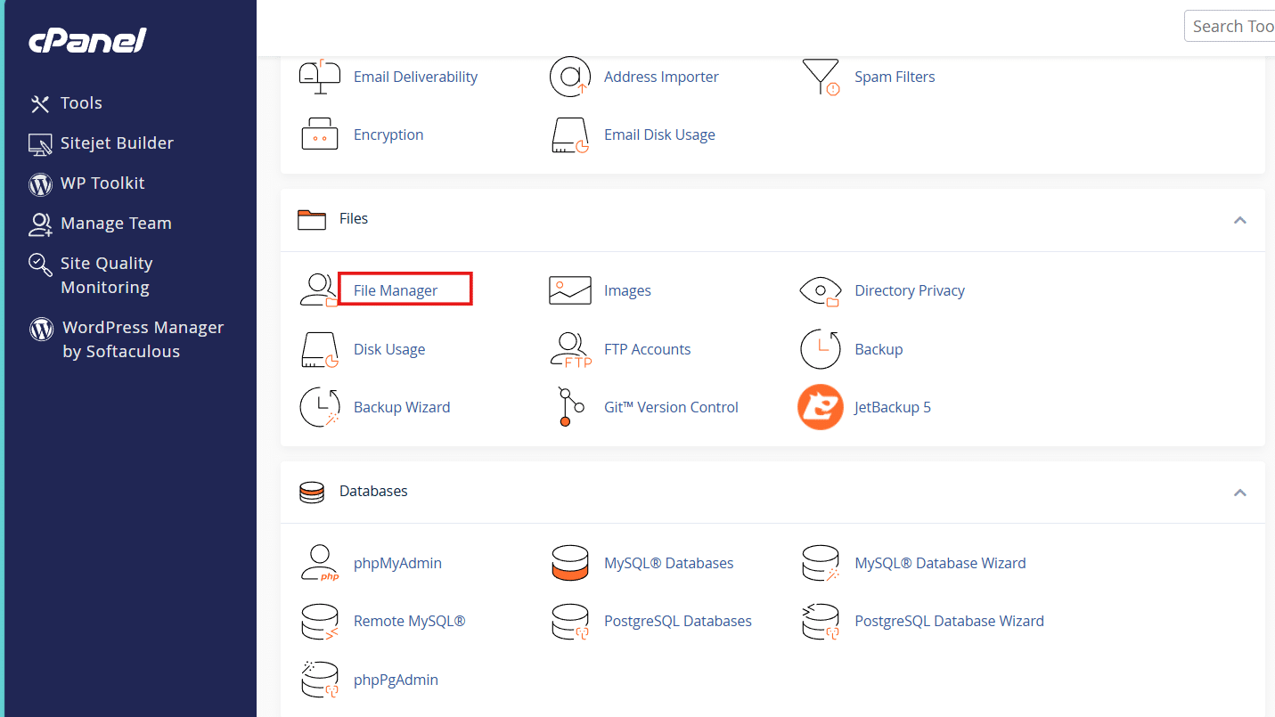Screen dimensions: 1275x717
Task: Click the Images picture icon
Action: [570, 290]
